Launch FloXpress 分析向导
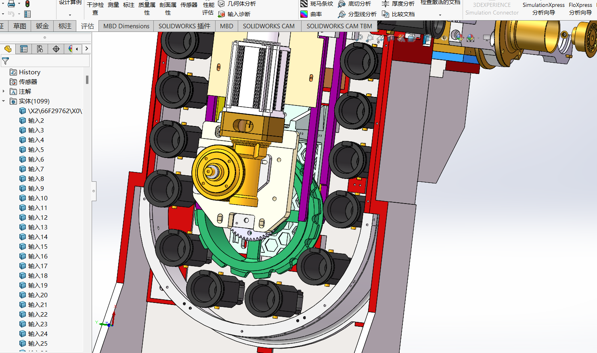597x353 pixels. coord(580,8)
